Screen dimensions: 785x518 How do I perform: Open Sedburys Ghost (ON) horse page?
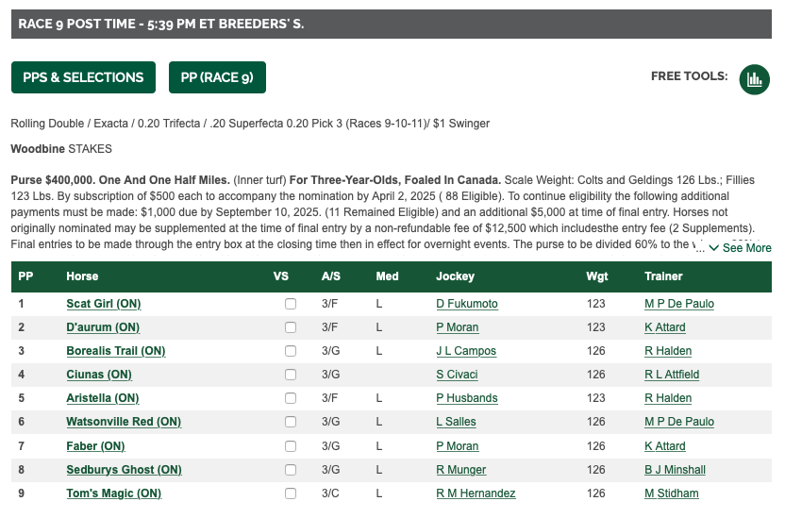coord(124,470)
